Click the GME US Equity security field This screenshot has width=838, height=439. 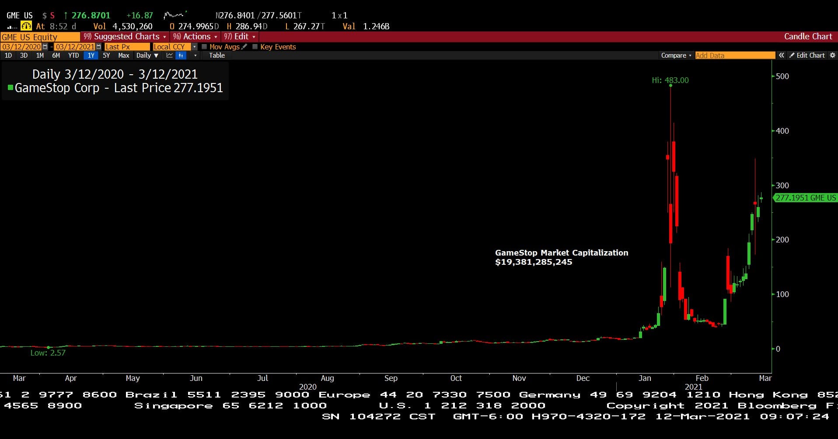pos(40,37)
